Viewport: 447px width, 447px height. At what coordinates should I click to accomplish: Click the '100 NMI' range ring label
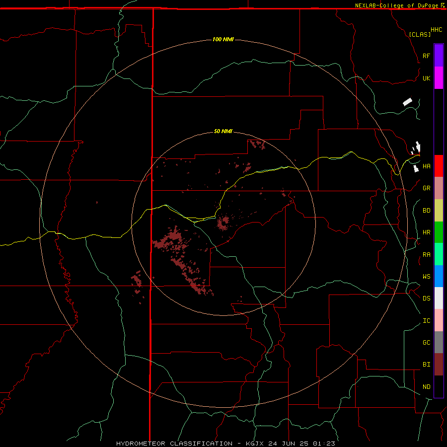tap(223, 39)
